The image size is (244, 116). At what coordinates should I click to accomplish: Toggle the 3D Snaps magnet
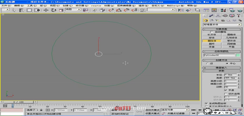click(x=111, y=10)
